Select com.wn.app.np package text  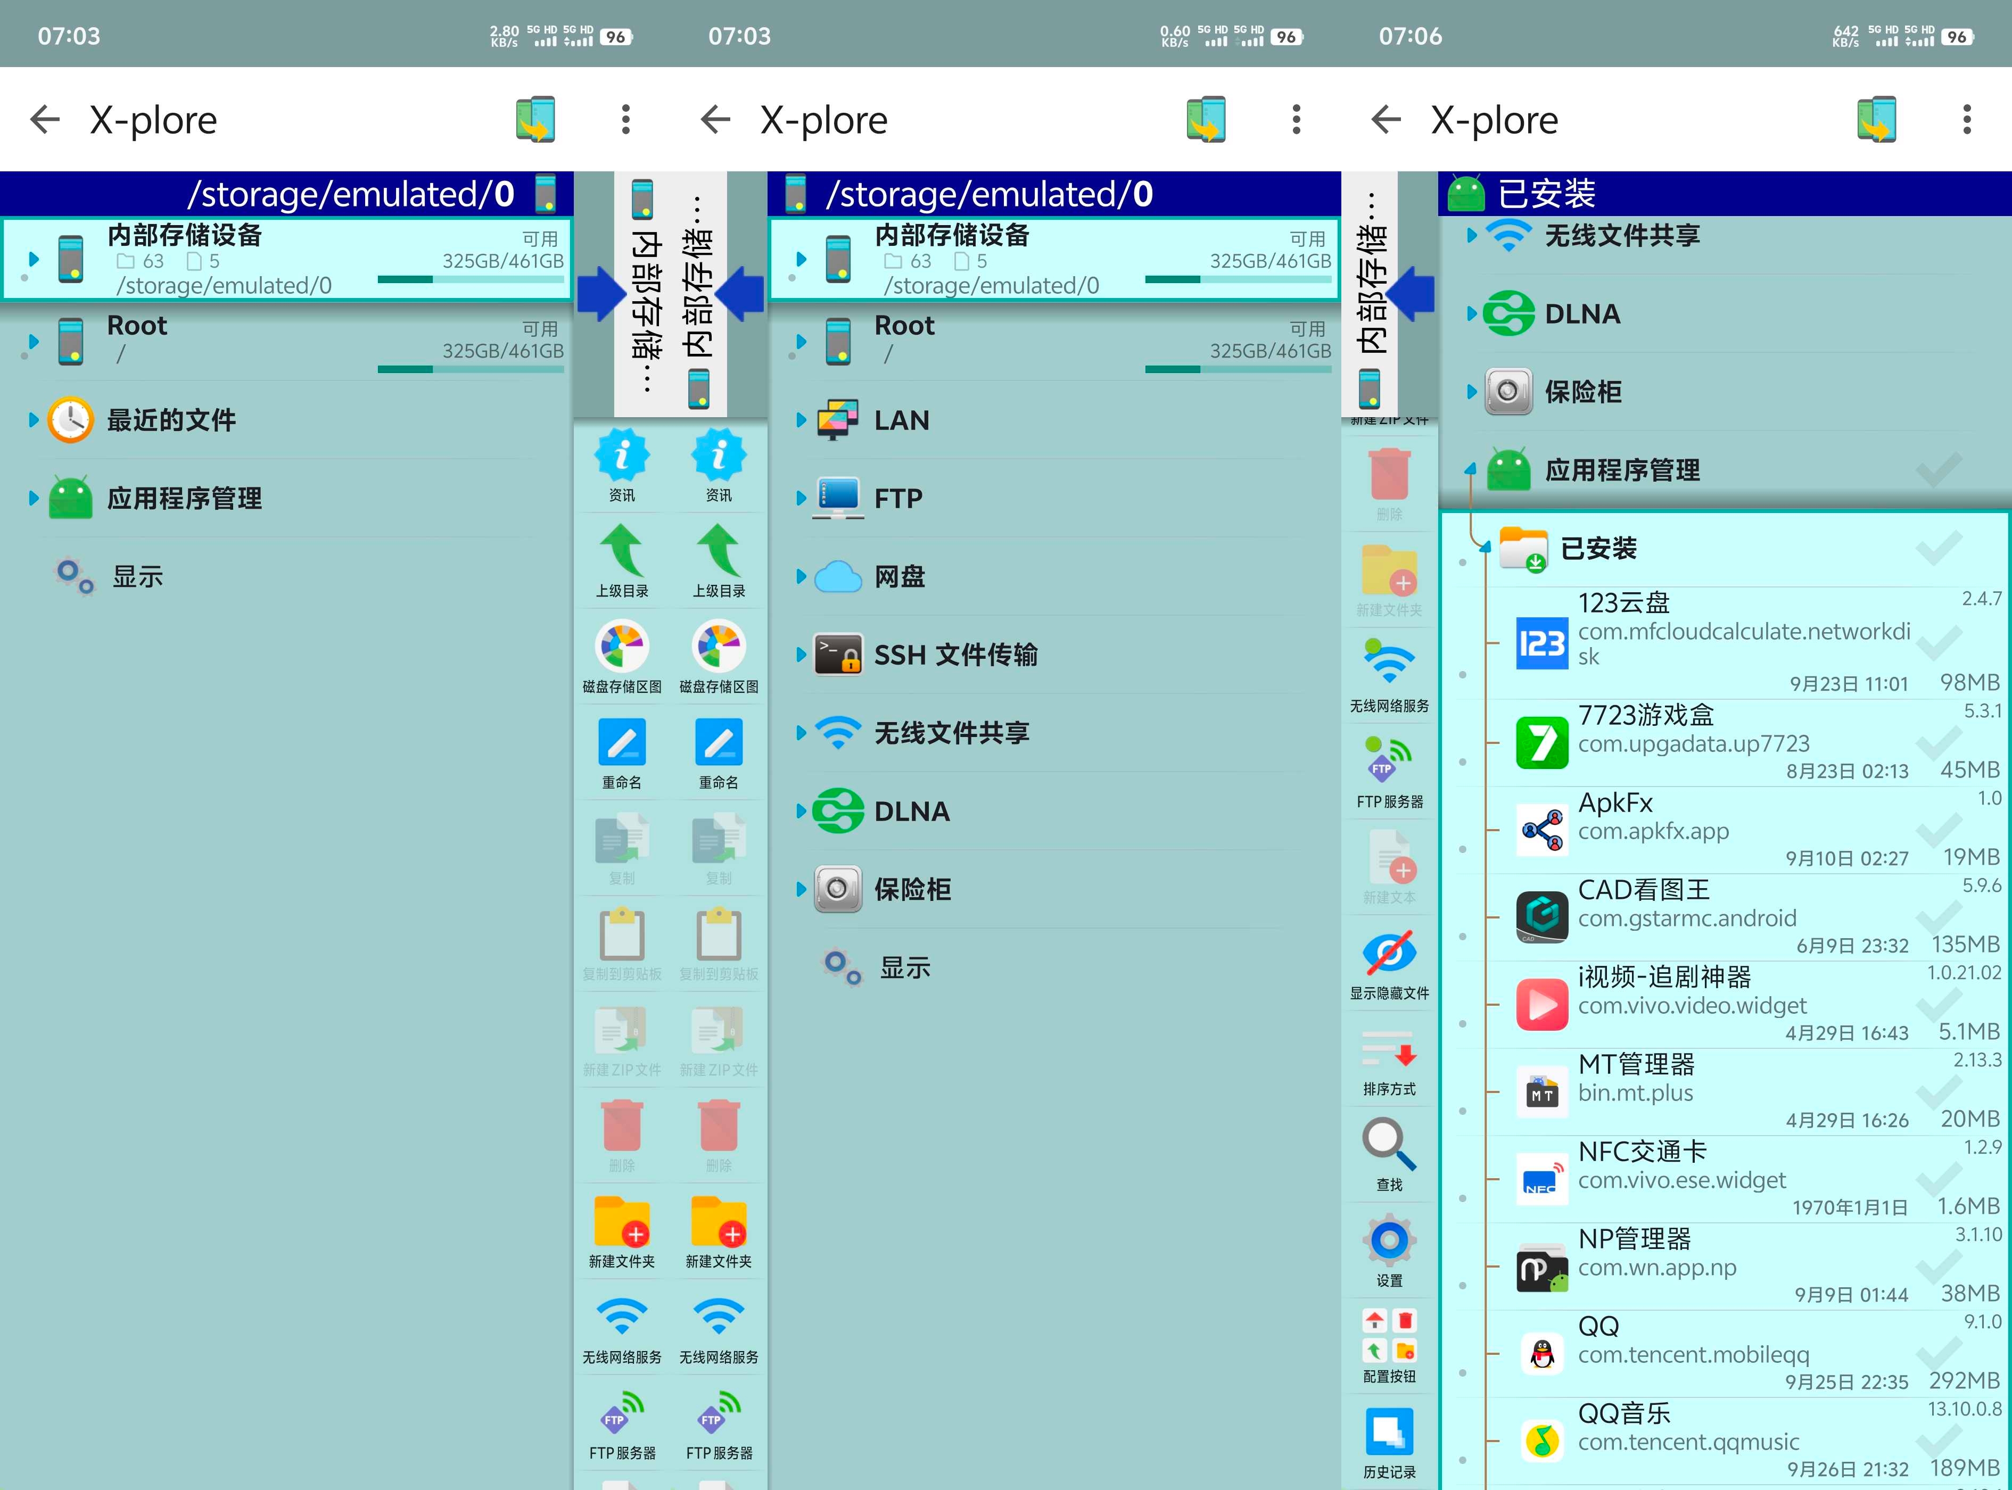pyautogui.click(x=1656, y=1267)
